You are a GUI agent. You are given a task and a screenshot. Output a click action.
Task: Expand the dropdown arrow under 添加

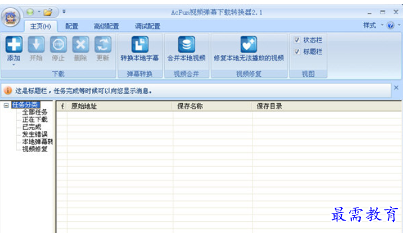click(14, 65)
